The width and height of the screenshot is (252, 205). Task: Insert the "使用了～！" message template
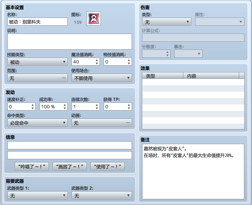pos(108,166)
